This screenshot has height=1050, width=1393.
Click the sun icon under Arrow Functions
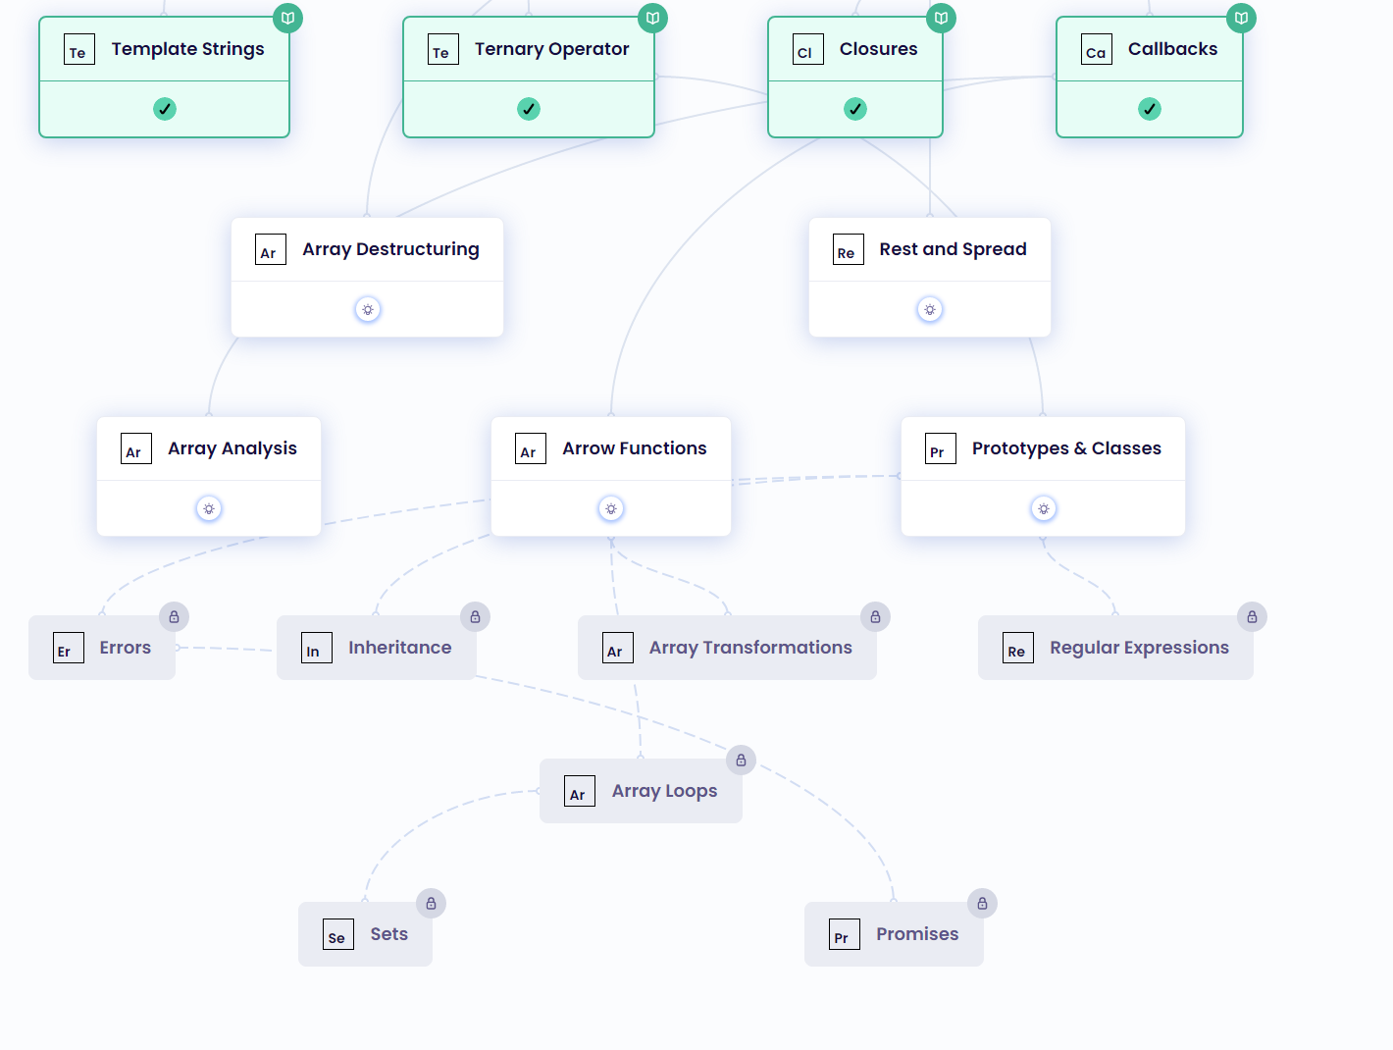tap(611, 508)
